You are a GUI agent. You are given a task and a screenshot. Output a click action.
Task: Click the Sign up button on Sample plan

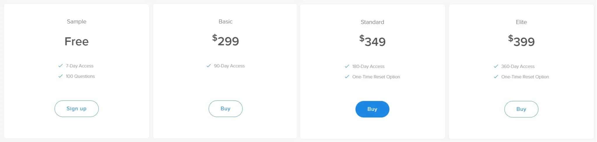(76, 109)
